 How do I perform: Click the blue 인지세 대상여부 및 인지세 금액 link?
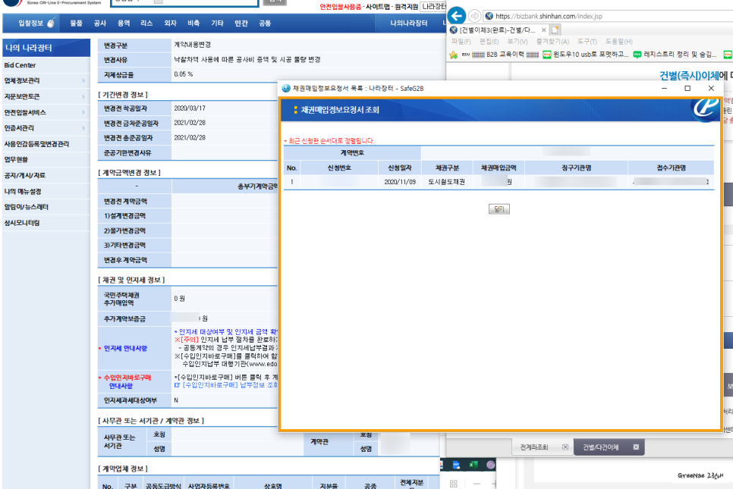click(x=226, y=331)
